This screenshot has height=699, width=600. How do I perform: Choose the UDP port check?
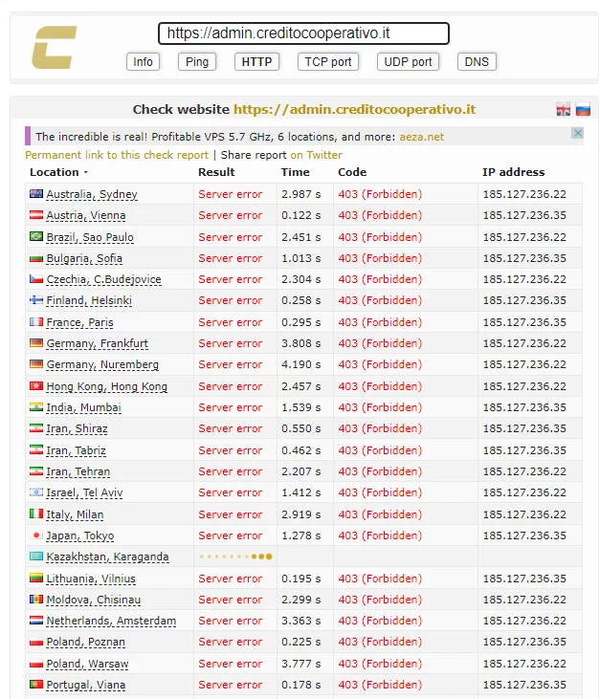point(408,62)
